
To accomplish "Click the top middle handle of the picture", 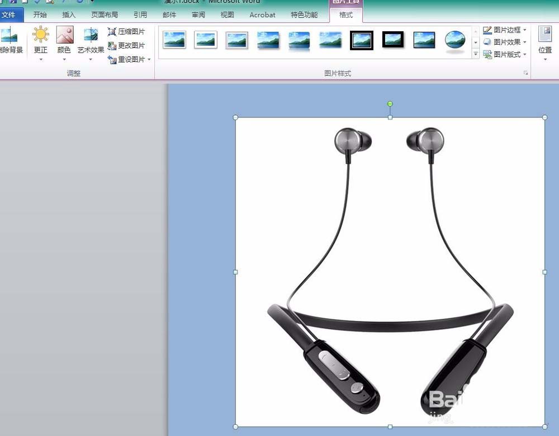I will click(x=390, y=117).
